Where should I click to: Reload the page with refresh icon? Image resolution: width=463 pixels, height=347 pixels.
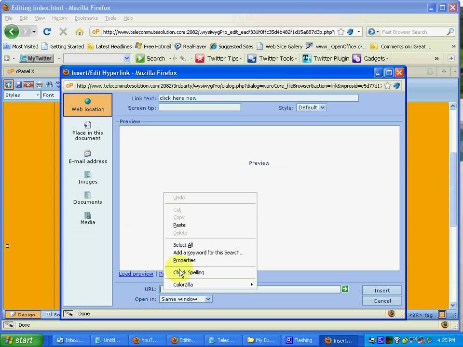coord(47,32)
